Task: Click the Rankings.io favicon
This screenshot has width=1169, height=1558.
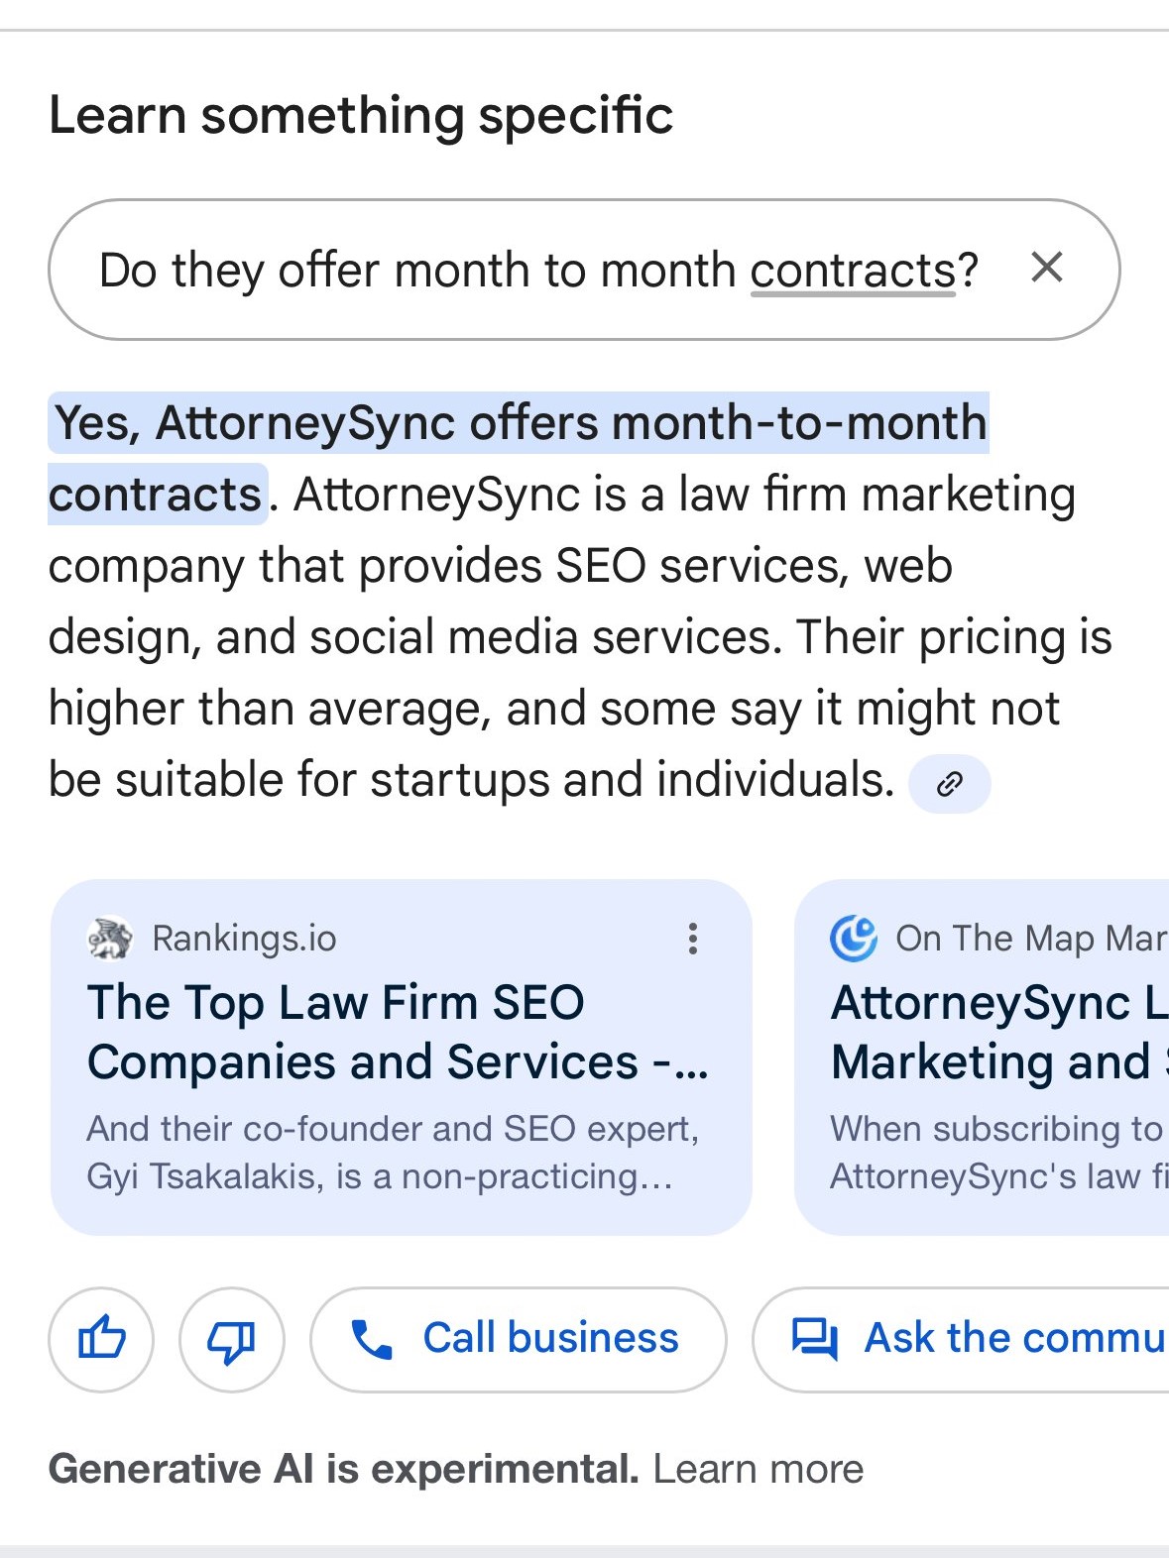Action: [110, 938]
